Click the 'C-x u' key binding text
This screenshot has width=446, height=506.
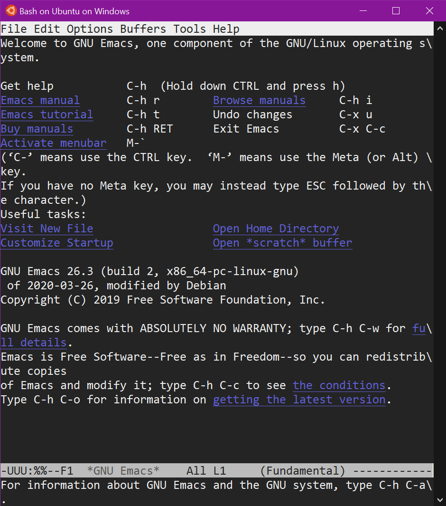coord(356,115)
